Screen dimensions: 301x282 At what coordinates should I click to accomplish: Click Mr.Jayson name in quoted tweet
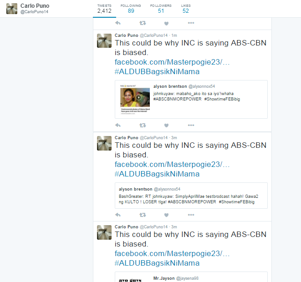[164, 278]
